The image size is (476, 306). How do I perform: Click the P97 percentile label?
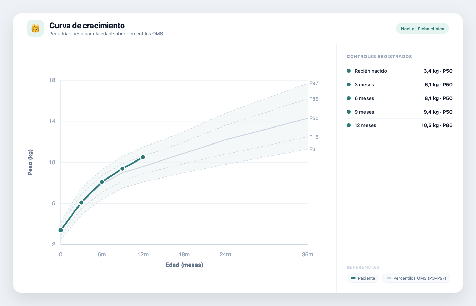click(x=314, y=83)
